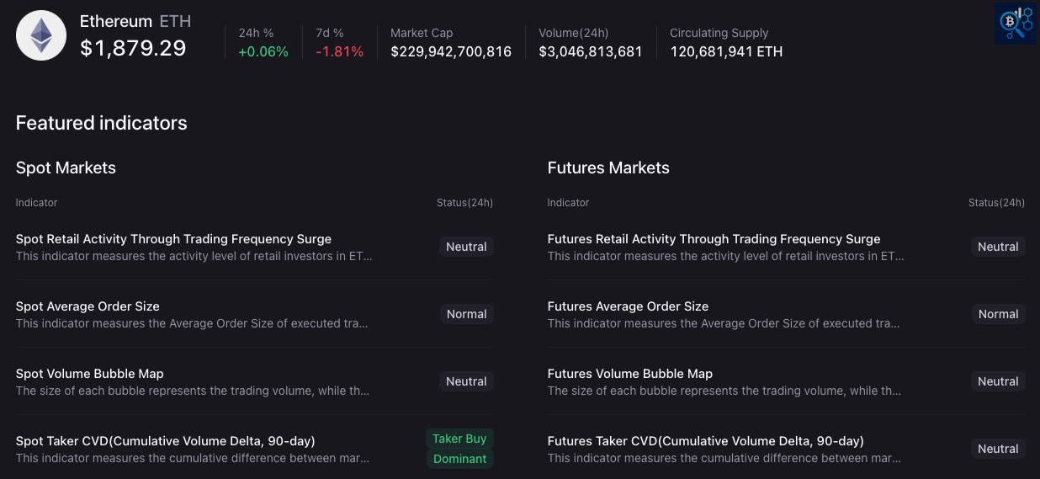Click Normal badge for Futures Average Order Size
Screen dimensions: 1040x479
coord(998,314)
